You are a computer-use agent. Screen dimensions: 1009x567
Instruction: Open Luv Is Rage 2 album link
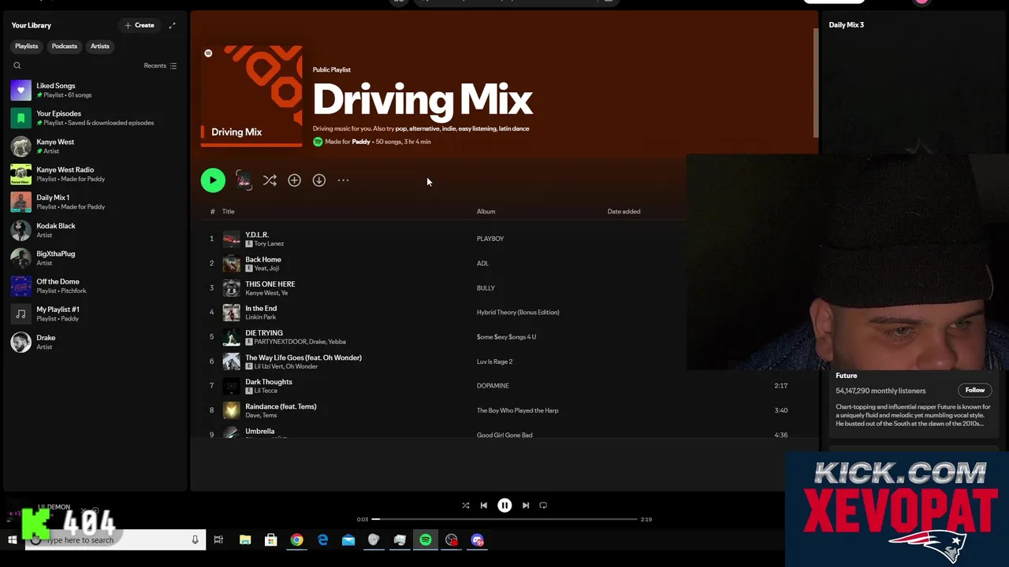(x=494, y=361)
